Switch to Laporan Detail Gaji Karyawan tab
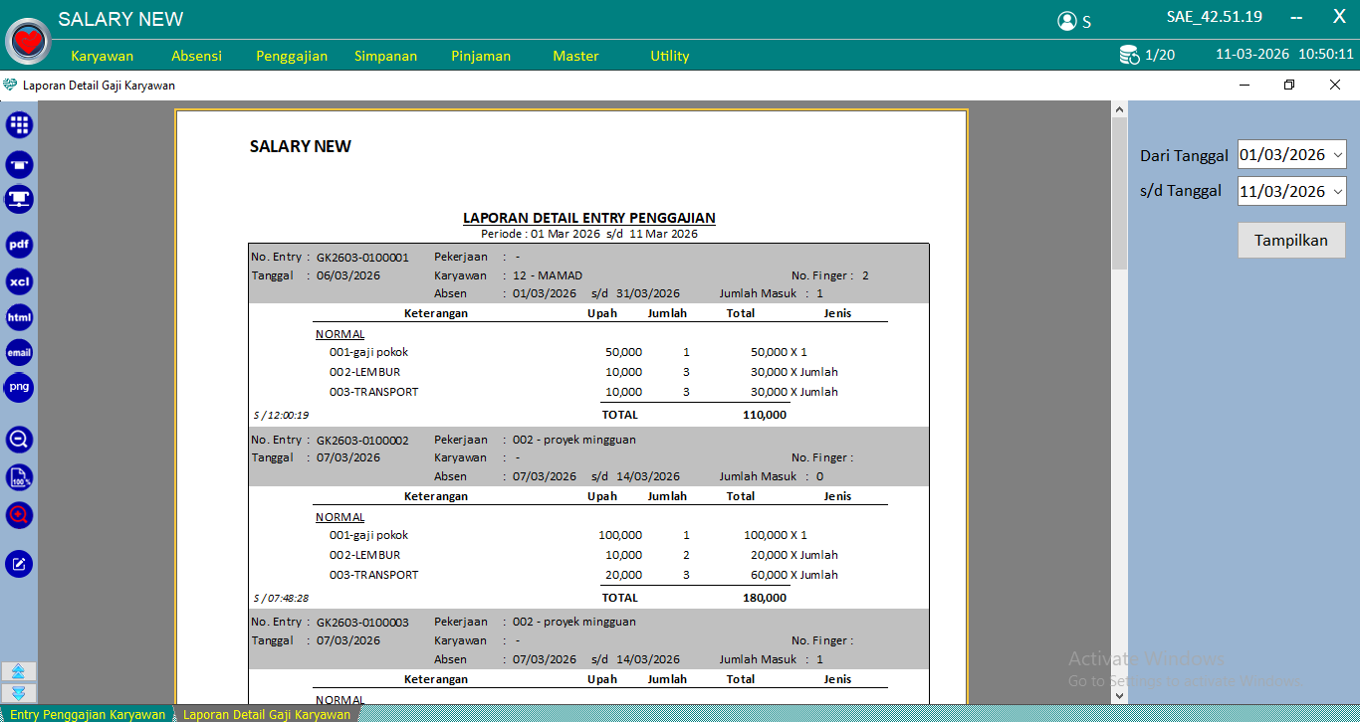 click(267, 714)
